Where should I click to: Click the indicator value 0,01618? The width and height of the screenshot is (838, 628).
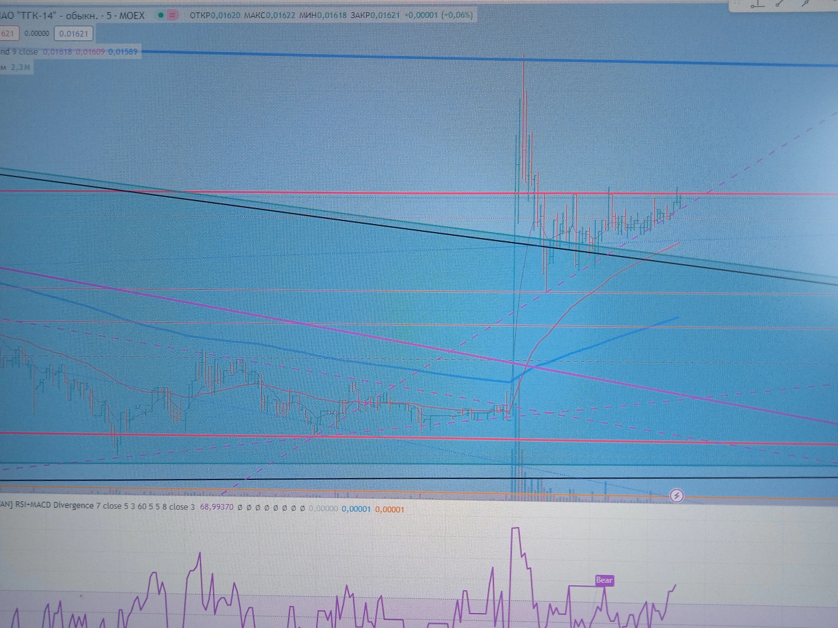[57, 52]
